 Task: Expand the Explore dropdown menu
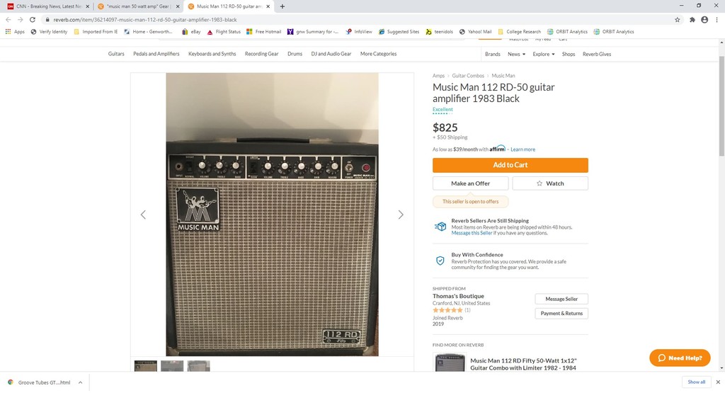point(544,54)
